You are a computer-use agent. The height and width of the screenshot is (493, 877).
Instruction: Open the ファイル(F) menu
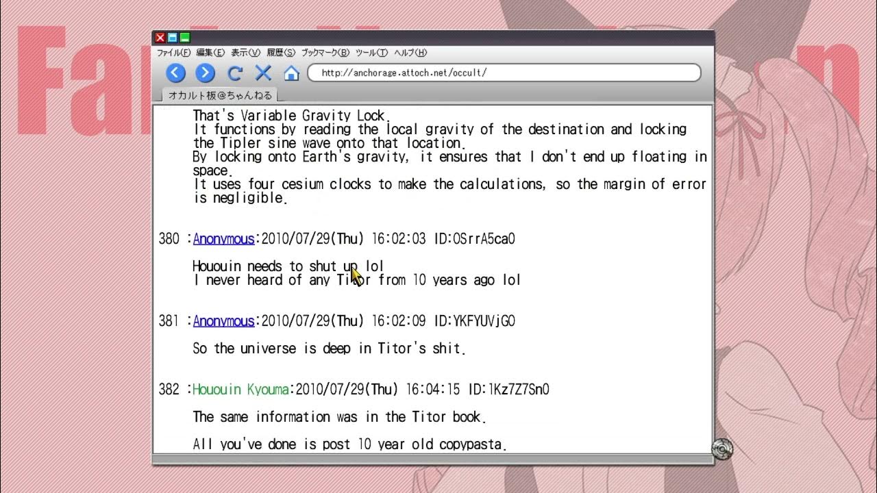pos(174,53)
